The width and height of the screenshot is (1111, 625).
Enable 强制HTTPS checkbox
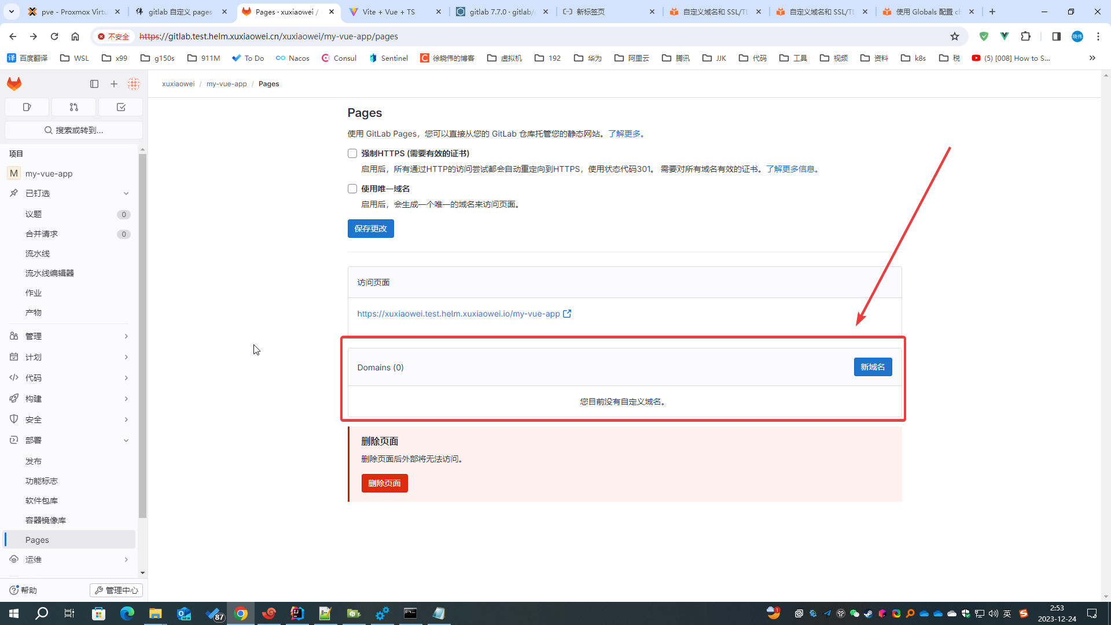[352, 153]
